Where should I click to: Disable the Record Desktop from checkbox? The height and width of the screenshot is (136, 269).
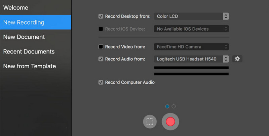click(x=101, y=16)
